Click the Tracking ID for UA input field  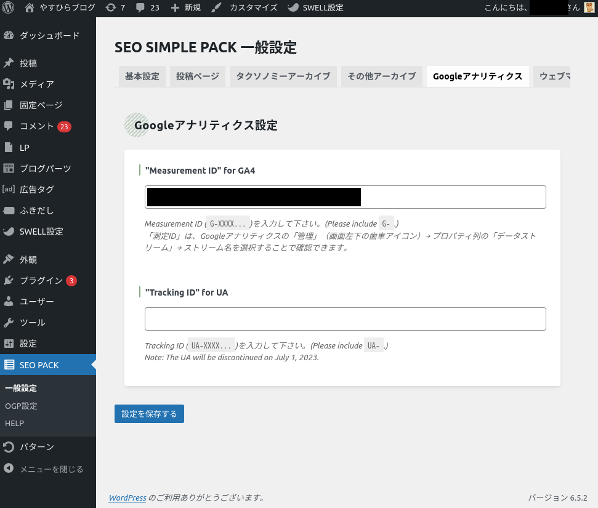click(345, 319)
